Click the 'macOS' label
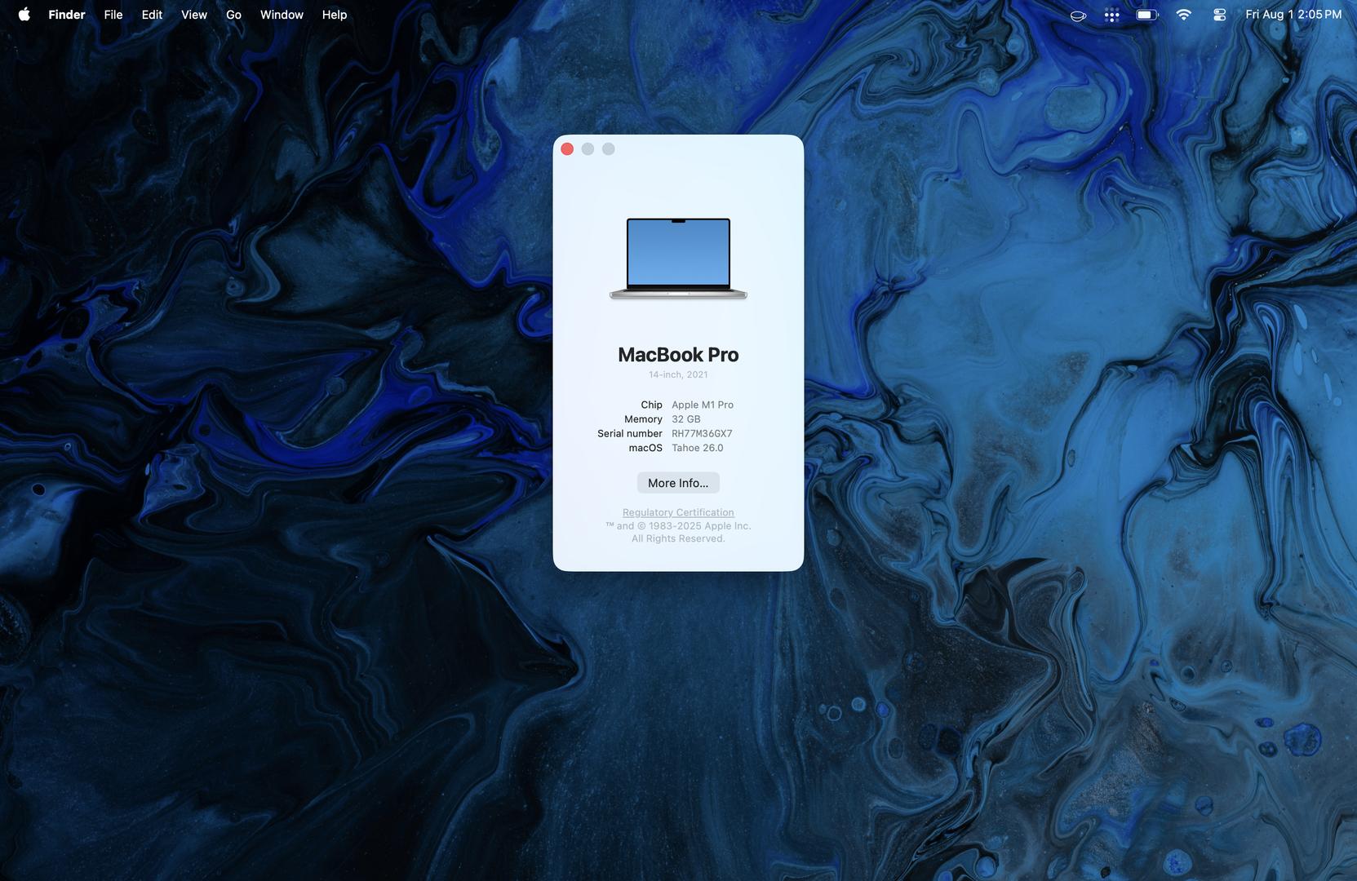This screenshot has width=1357, height=881. click(645, 448)
